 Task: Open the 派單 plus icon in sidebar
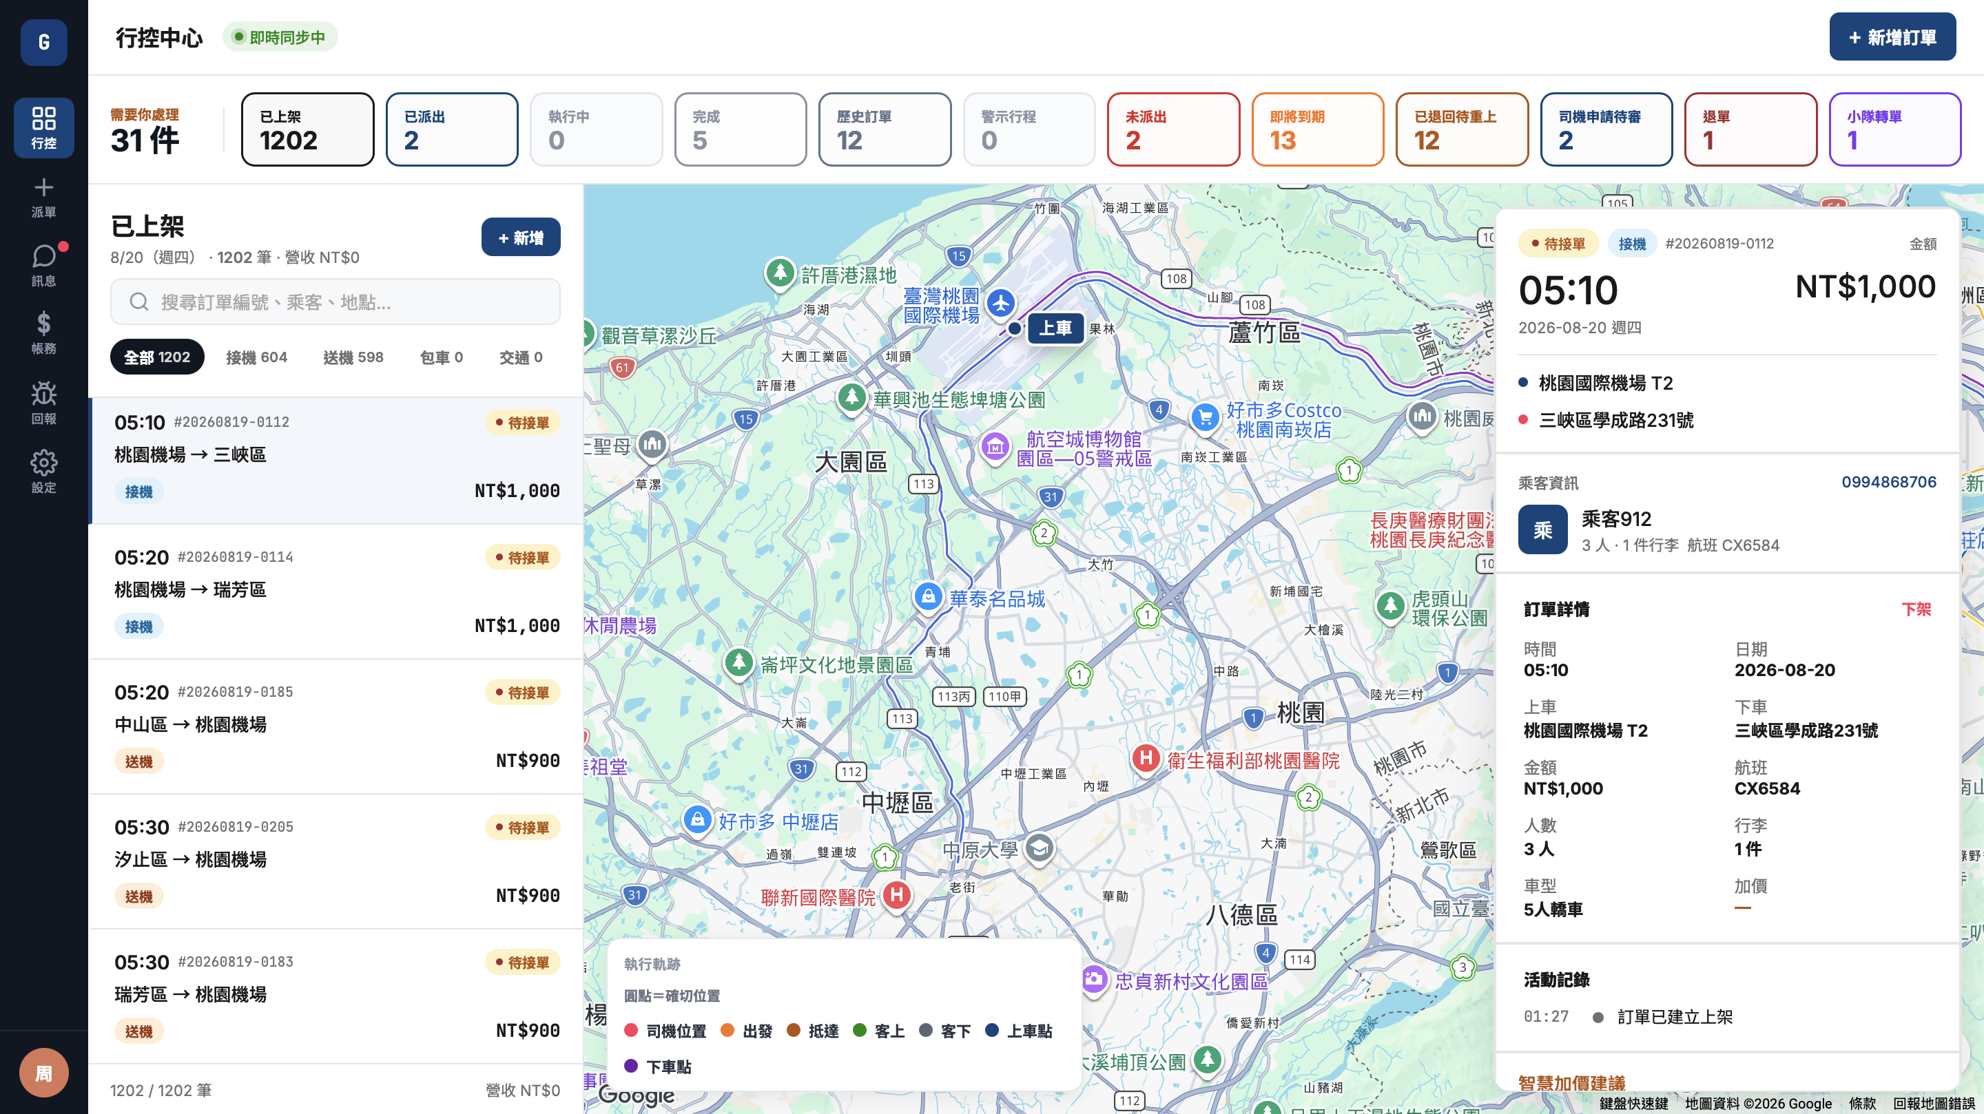44,197
